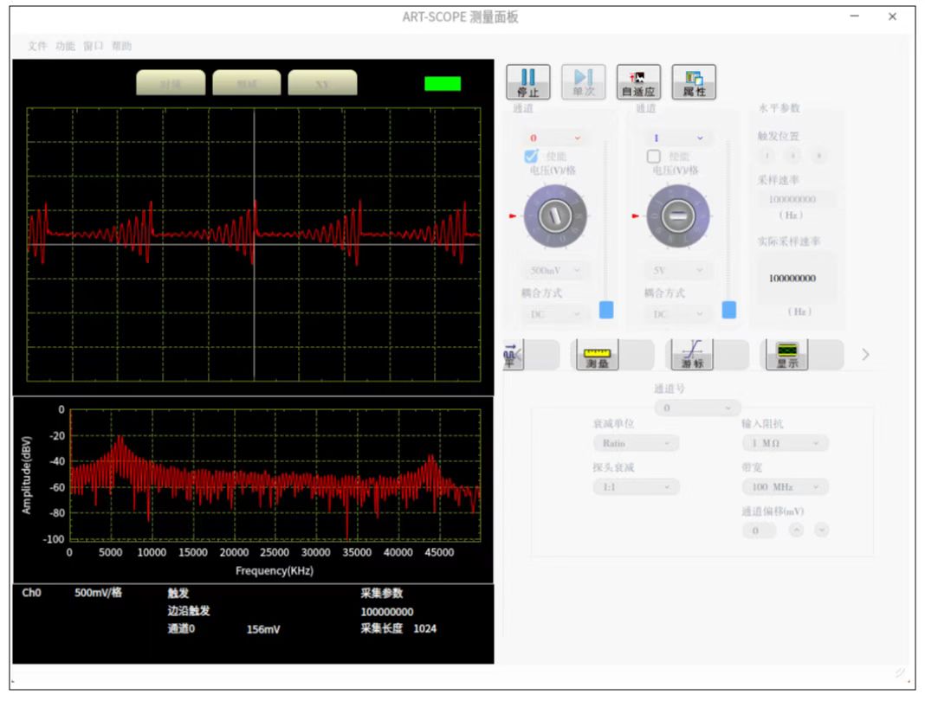This screenshot has width=925, height=701.
Task: Disable the channel 0 使能 checkbox
Action: [532, 157]
